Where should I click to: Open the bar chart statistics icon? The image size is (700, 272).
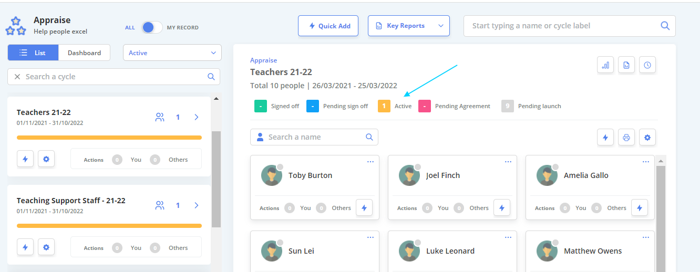tap(605, 65)
